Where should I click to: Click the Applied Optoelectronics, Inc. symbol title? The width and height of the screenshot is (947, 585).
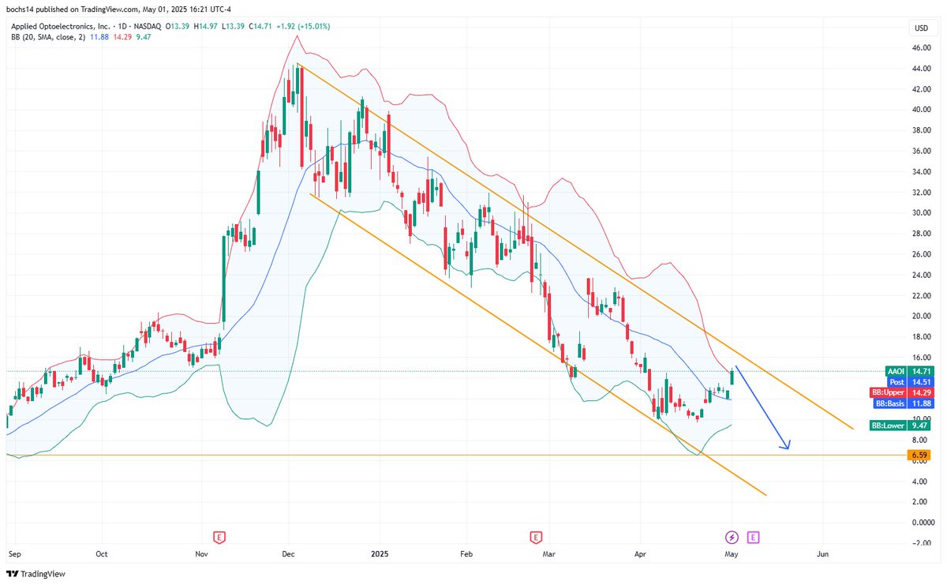[59, 26]
